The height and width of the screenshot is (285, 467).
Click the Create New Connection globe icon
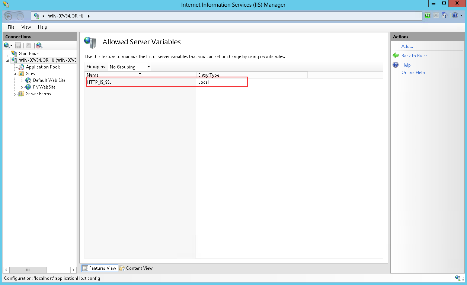click(6, 45)
